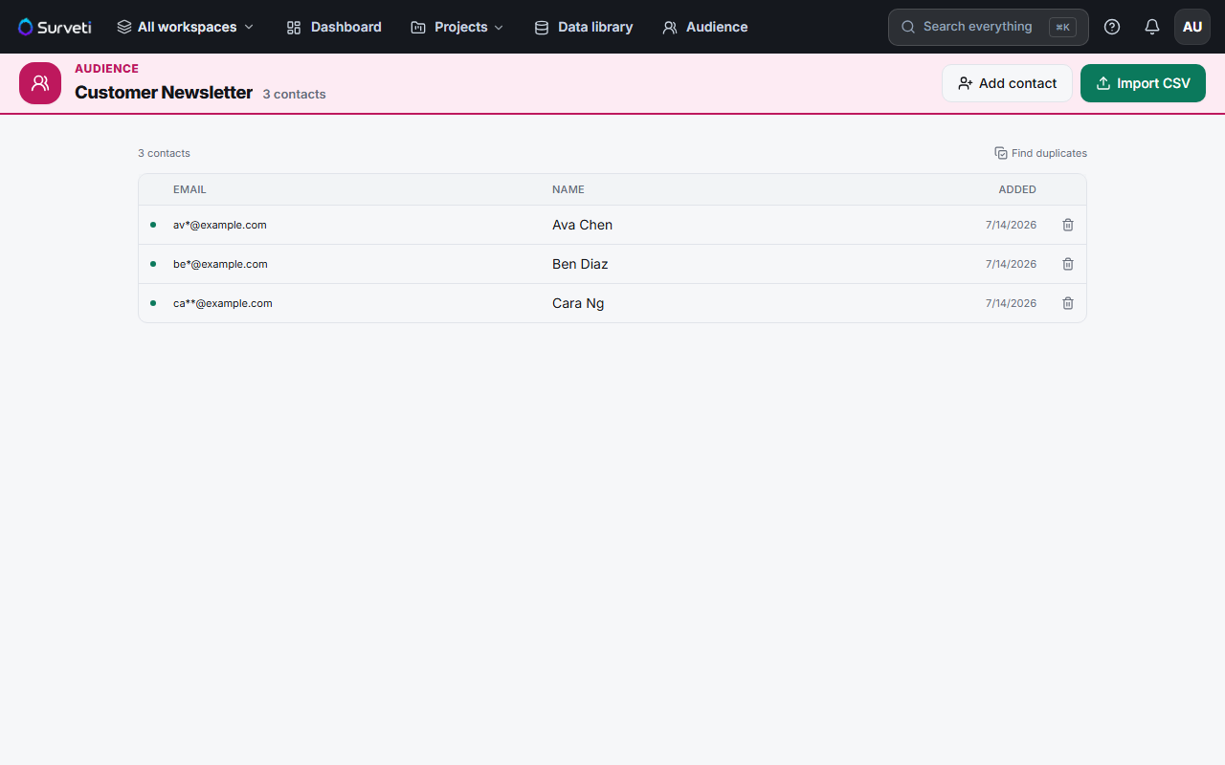
Task: Click the added date in Ava Chen's row
Action: [1011, 225]
